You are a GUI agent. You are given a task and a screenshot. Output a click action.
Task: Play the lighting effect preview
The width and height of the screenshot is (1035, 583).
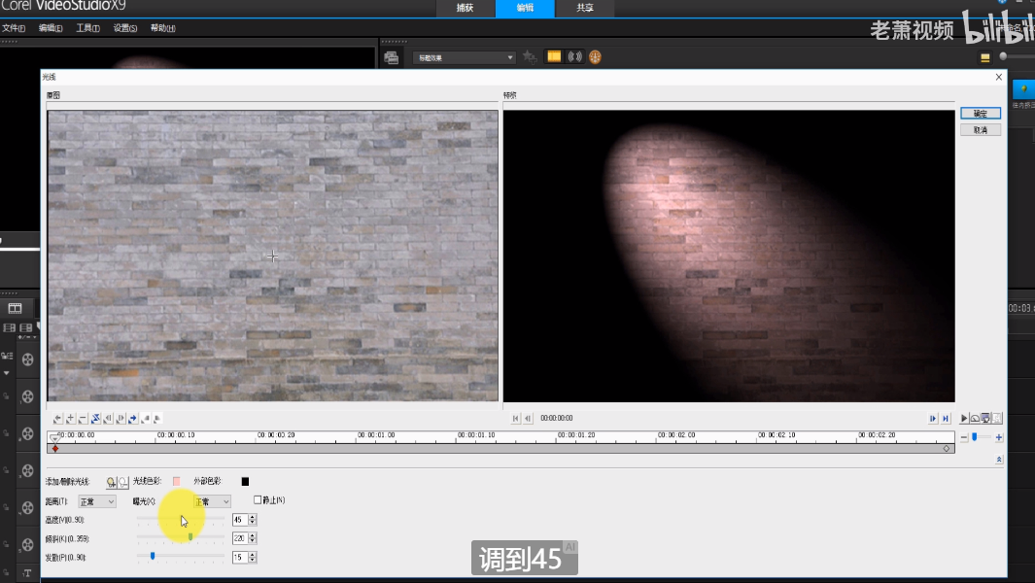pyautogui.click(x=964, y=419)
